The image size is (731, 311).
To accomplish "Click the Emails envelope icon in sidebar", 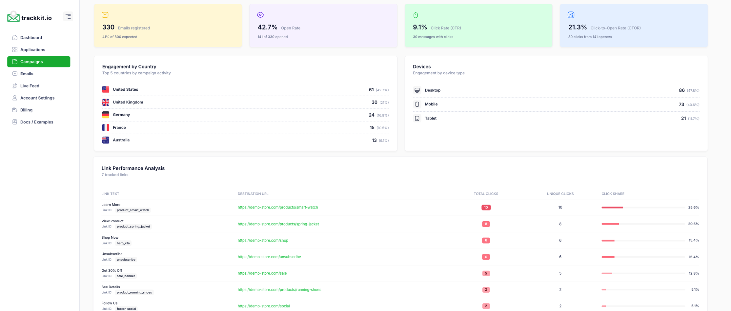I will 15,73.
